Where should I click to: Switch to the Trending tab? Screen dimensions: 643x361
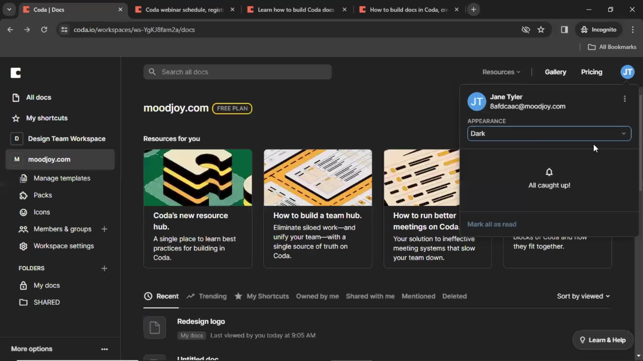(x=207, y=296)
